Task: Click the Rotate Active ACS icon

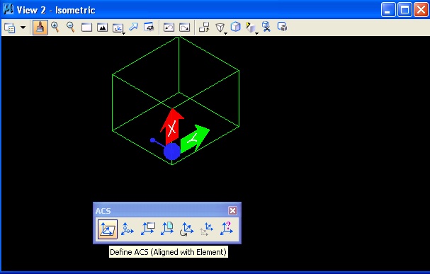Action: [x=187, y=229]
